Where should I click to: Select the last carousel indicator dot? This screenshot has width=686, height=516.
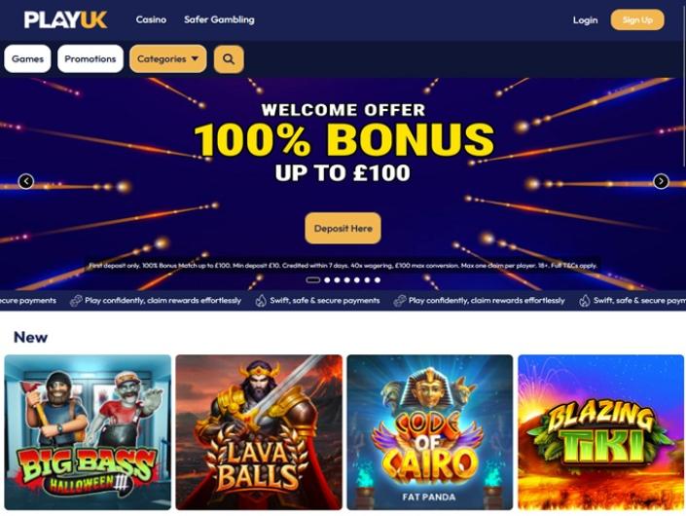pyautogui.click(x=378, y=280)
